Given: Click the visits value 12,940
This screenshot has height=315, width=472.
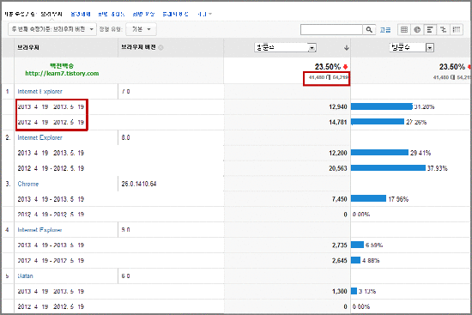Looking at the screenshot, I should click(x=338, y=106).
